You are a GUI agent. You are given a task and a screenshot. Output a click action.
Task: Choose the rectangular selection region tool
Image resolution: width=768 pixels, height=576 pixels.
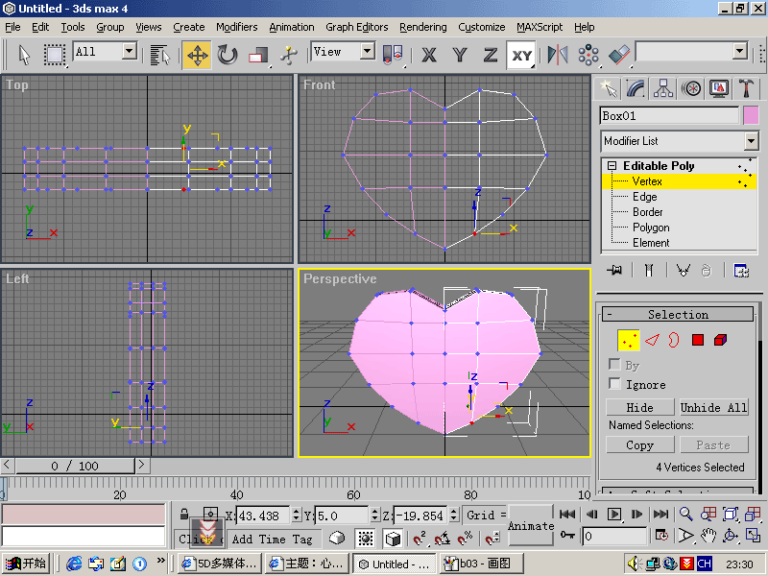[55, 55]
